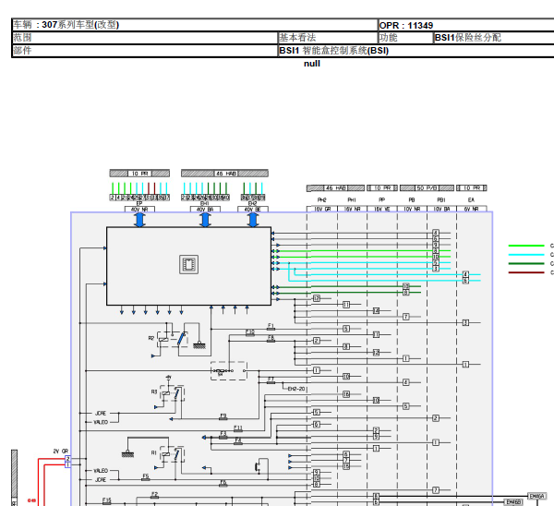Click the cyan legend line
The image size is (554, 506).
click(x=526, y=255)
